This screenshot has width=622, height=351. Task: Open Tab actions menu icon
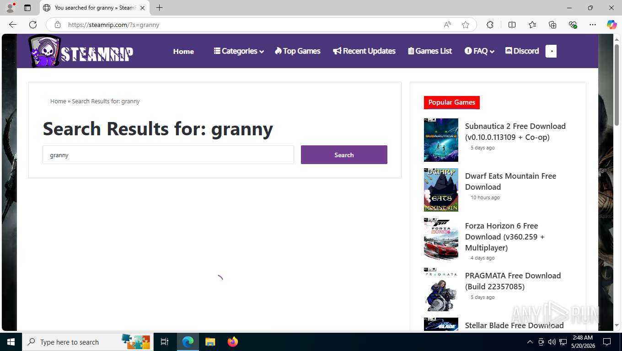coord(27,8)
